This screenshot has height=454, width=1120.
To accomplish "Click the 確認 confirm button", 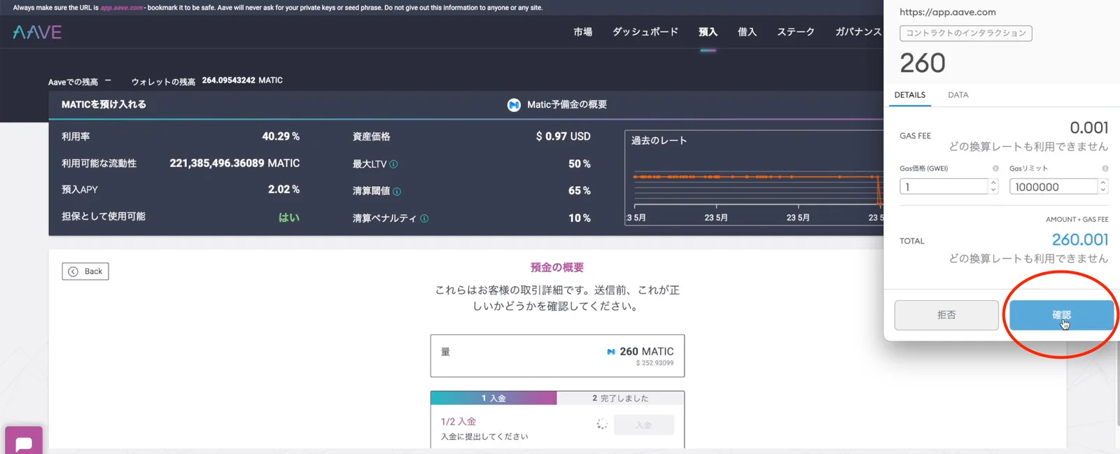I will 1061,315.
